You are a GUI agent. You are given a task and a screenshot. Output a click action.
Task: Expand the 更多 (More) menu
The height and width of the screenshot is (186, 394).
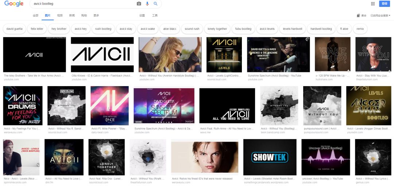tap(96, 16)
